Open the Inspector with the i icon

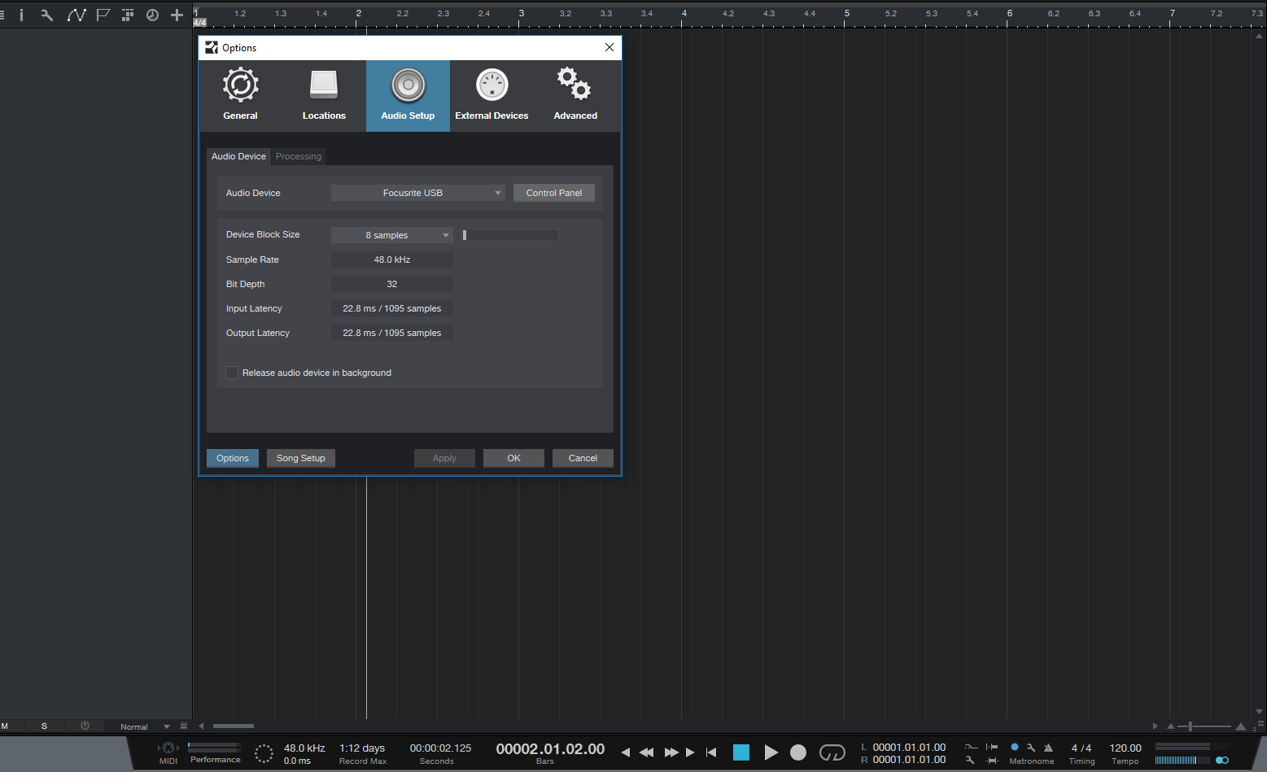(21, 15)
